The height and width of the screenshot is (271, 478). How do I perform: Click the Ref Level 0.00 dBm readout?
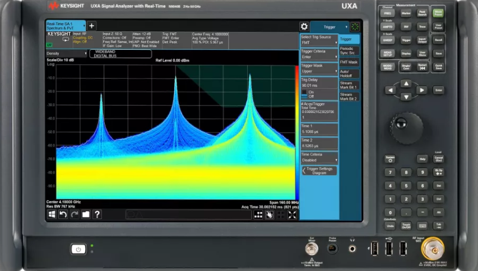click(172, 60)
